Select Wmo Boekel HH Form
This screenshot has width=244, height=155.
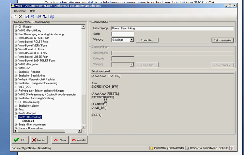tap(31, 49)
